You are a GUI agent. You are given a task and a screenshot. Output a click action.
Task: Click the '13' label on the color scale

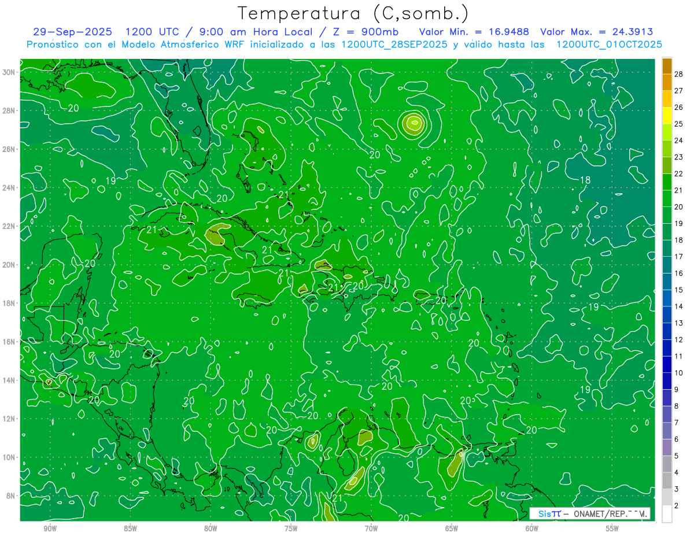(x=679, y=323)
